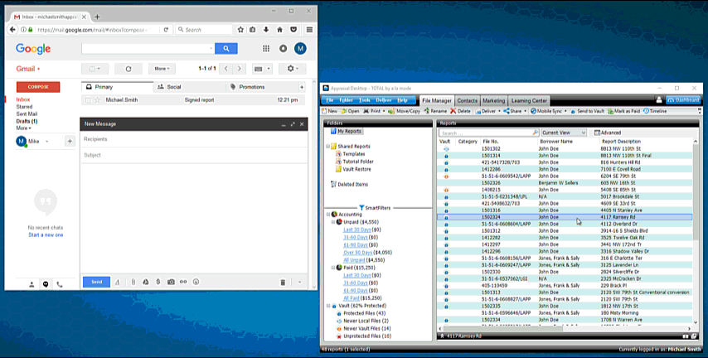Collapse the Unpaid tree node
708x358 pixels.
[333, 222]
